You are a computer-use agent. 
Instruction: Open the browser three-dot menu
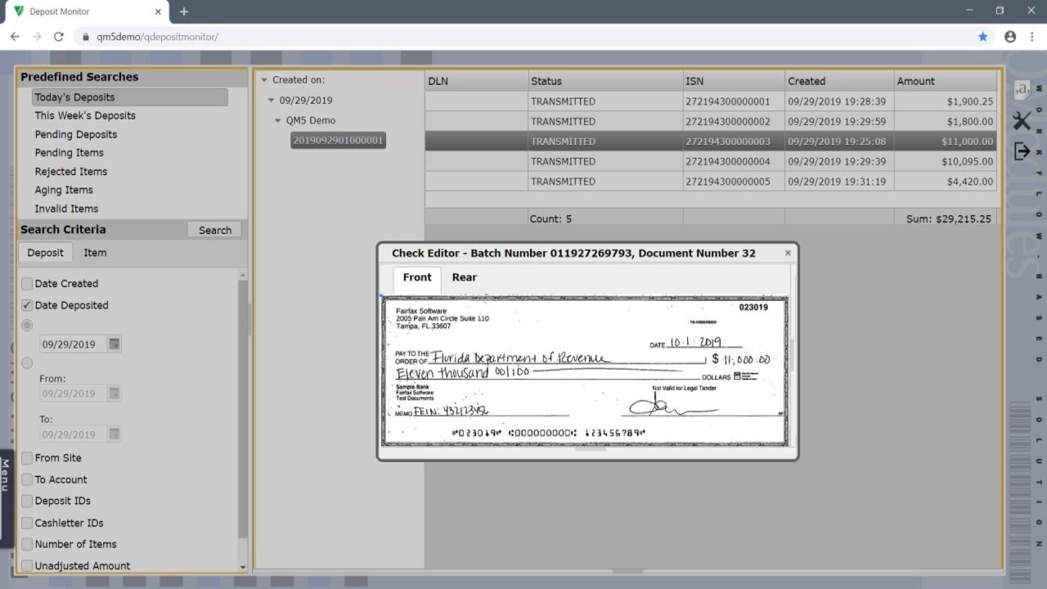[1032, 37]
